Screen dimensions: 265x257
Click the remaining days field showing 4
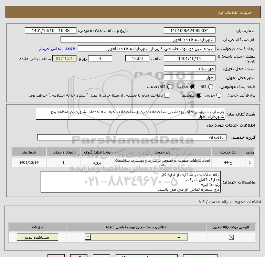pos(100,58)
